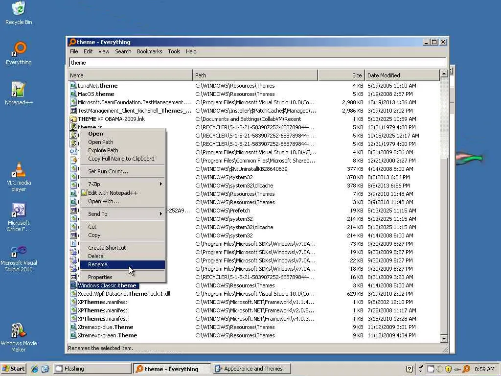Viewport: 501px width, 376px height.
Task: Click the Xtremexp-green.Theme file icon
Action: (x=73, y=335)
